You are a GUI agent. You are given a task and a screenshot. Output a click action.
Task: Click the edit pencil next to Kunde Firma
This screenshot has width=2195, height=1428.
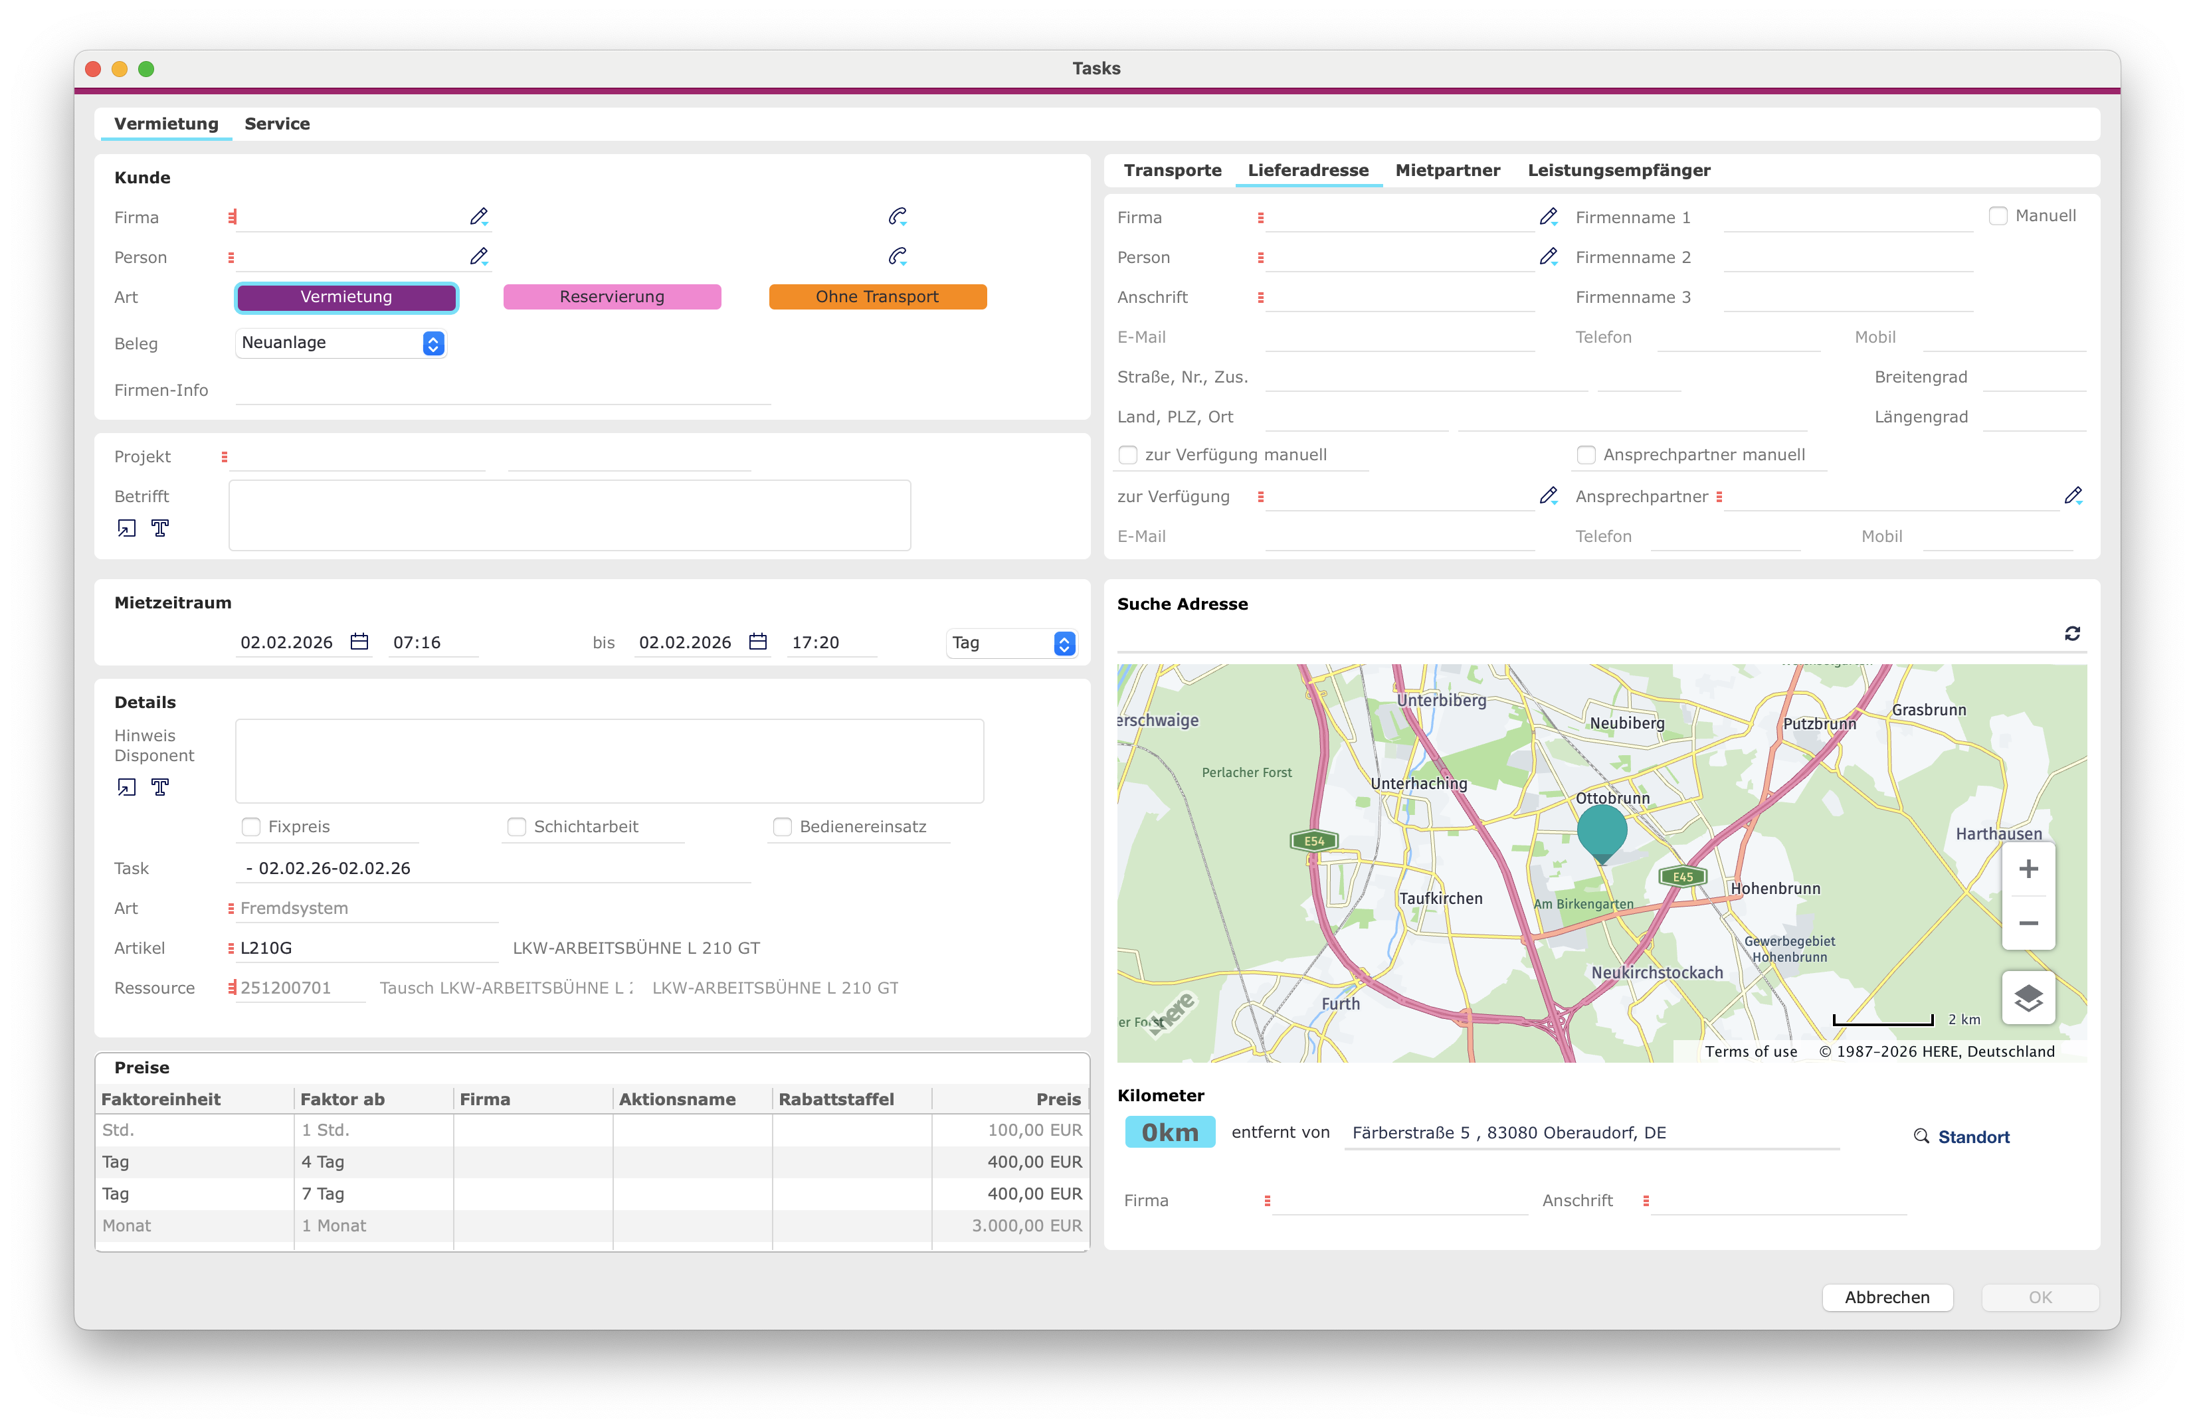point(478,217)
